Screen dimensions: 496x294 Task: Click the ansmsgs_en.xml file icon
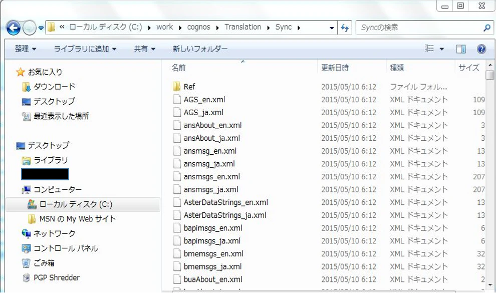[177, 177]
